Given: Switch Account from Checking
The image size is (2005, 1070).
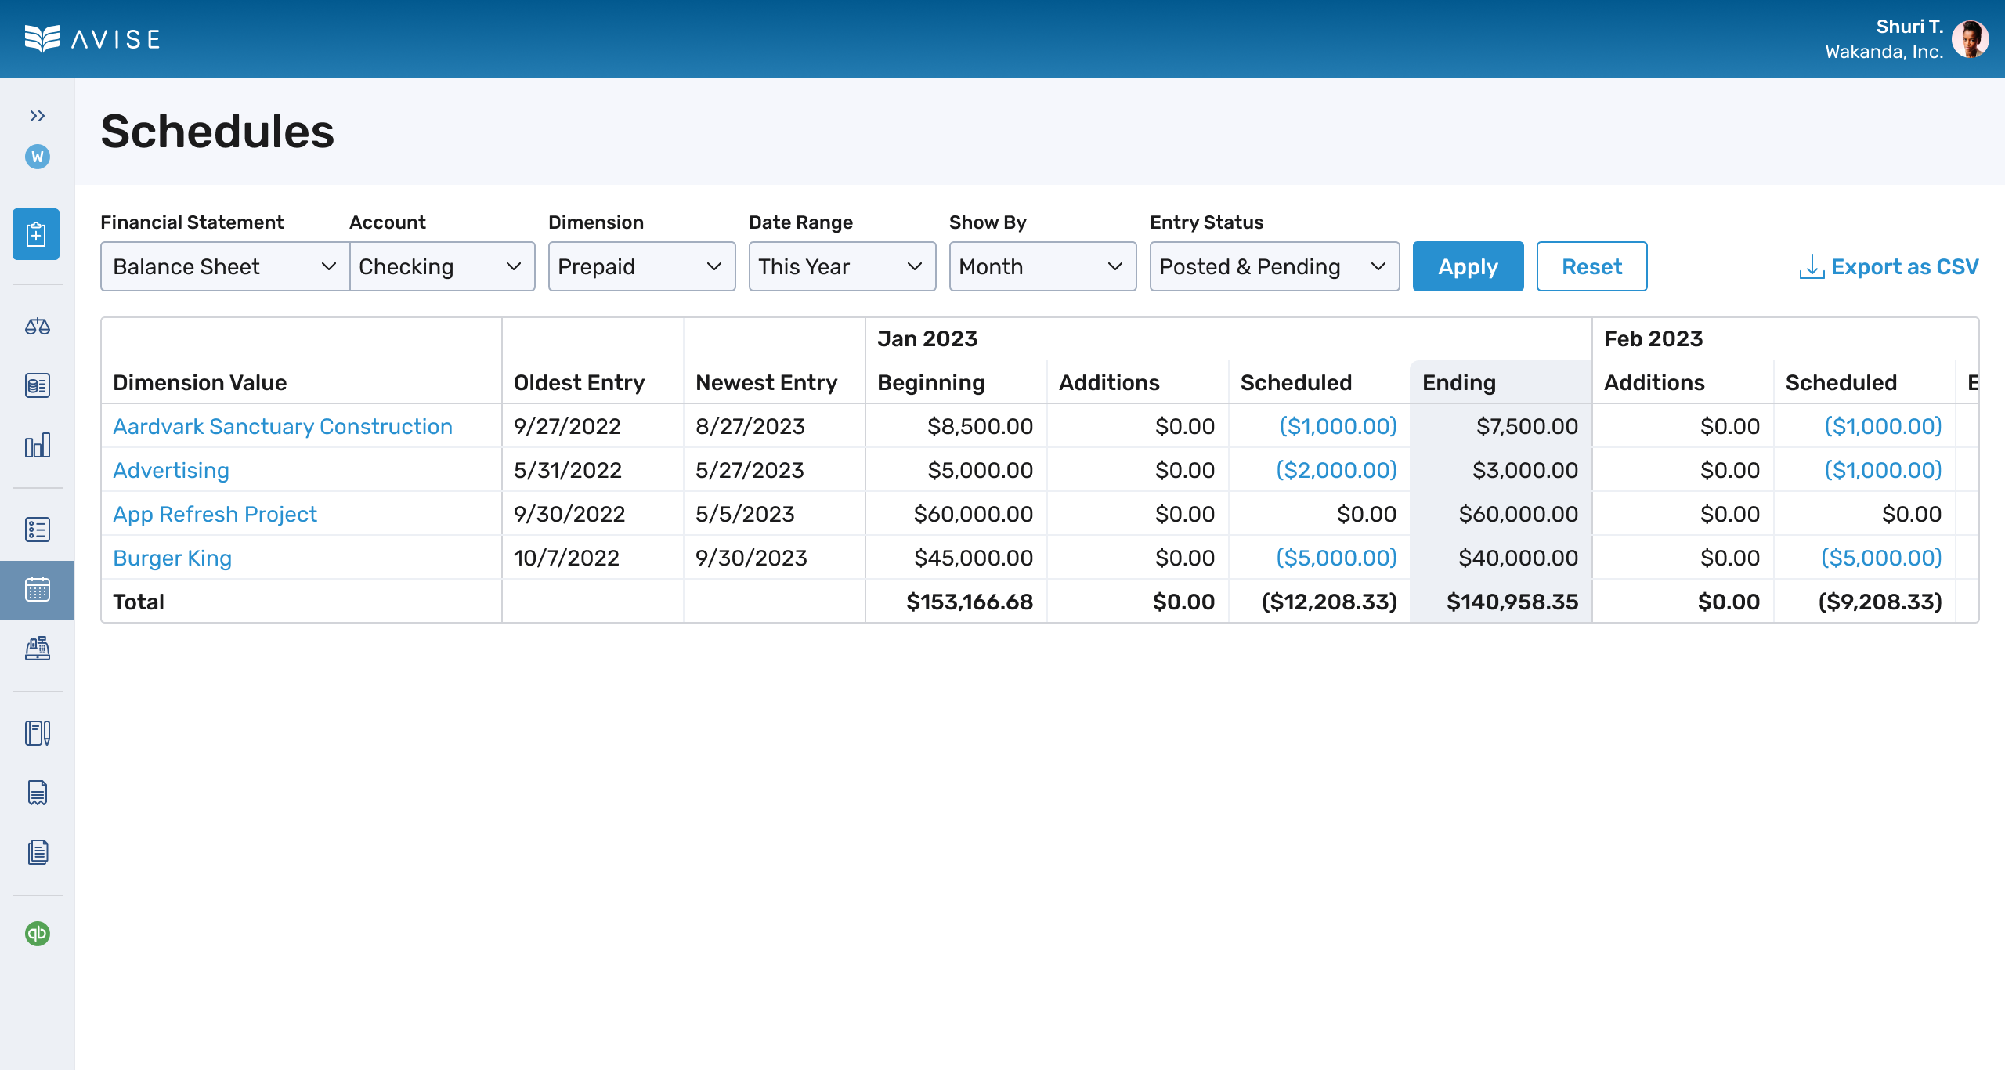Looking at the screenshot, I should tap(443, 266).
